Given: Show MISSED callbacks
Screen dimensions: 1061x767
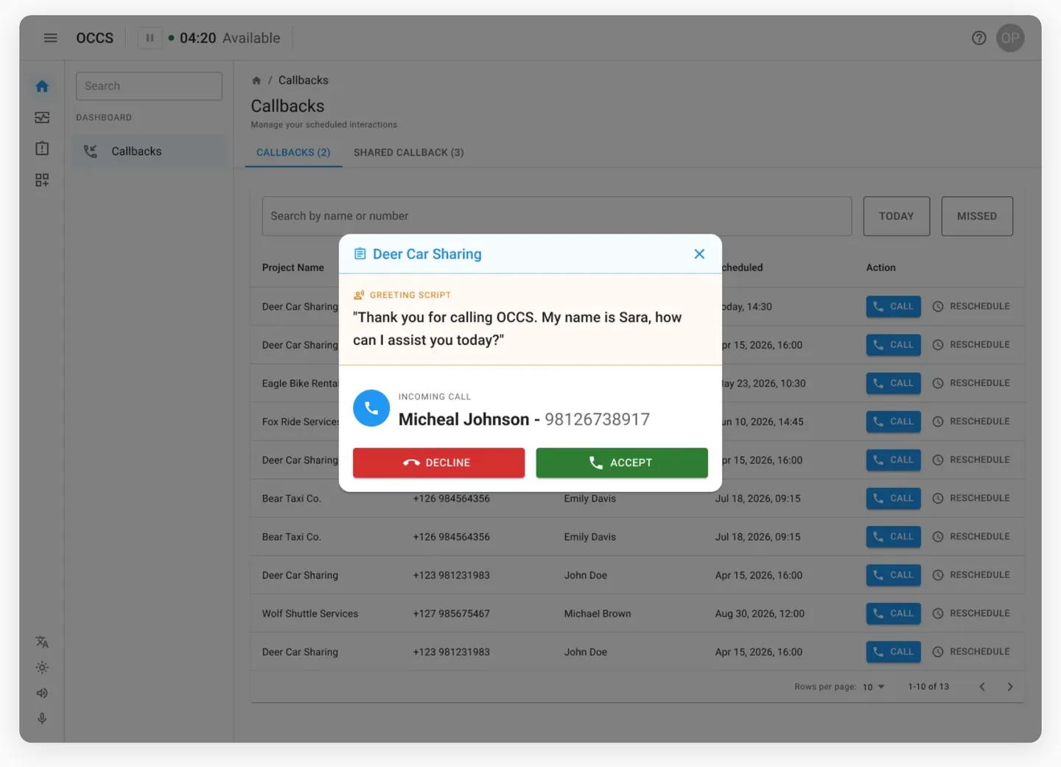Looking at the screenshot, I should point(977,216).
